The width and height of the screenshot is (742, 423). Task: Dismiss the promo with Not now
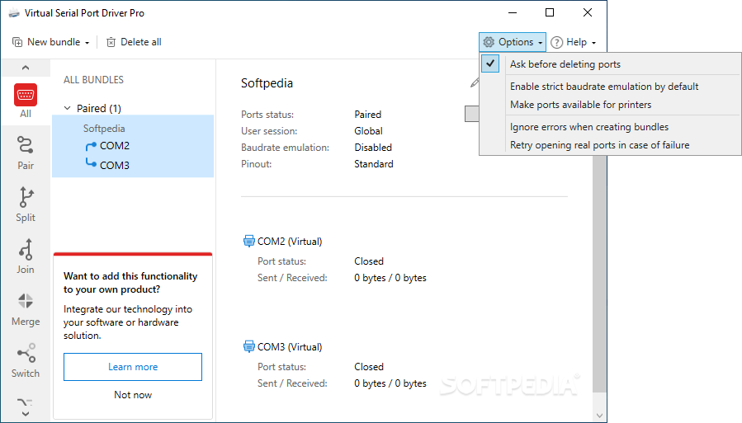click(133, 395)
